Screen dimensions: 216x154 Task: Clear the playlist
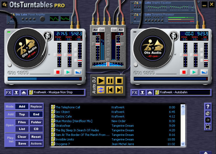click(22, 137)
